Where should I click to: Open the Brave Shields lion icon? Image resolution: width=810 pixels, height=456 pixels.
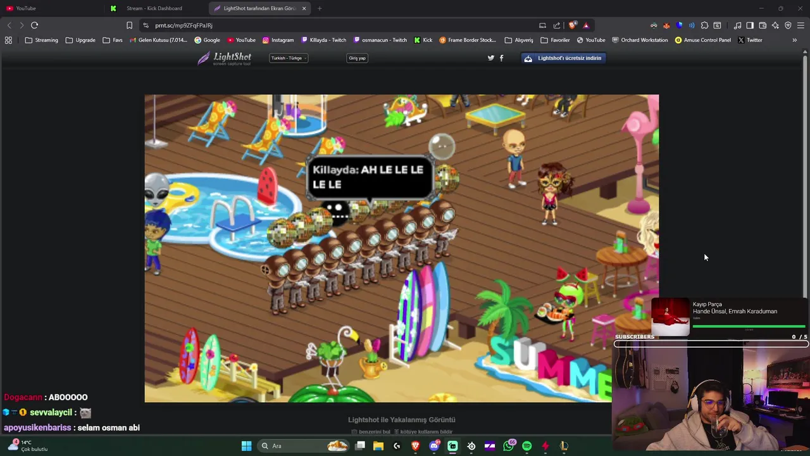[573, 25]
